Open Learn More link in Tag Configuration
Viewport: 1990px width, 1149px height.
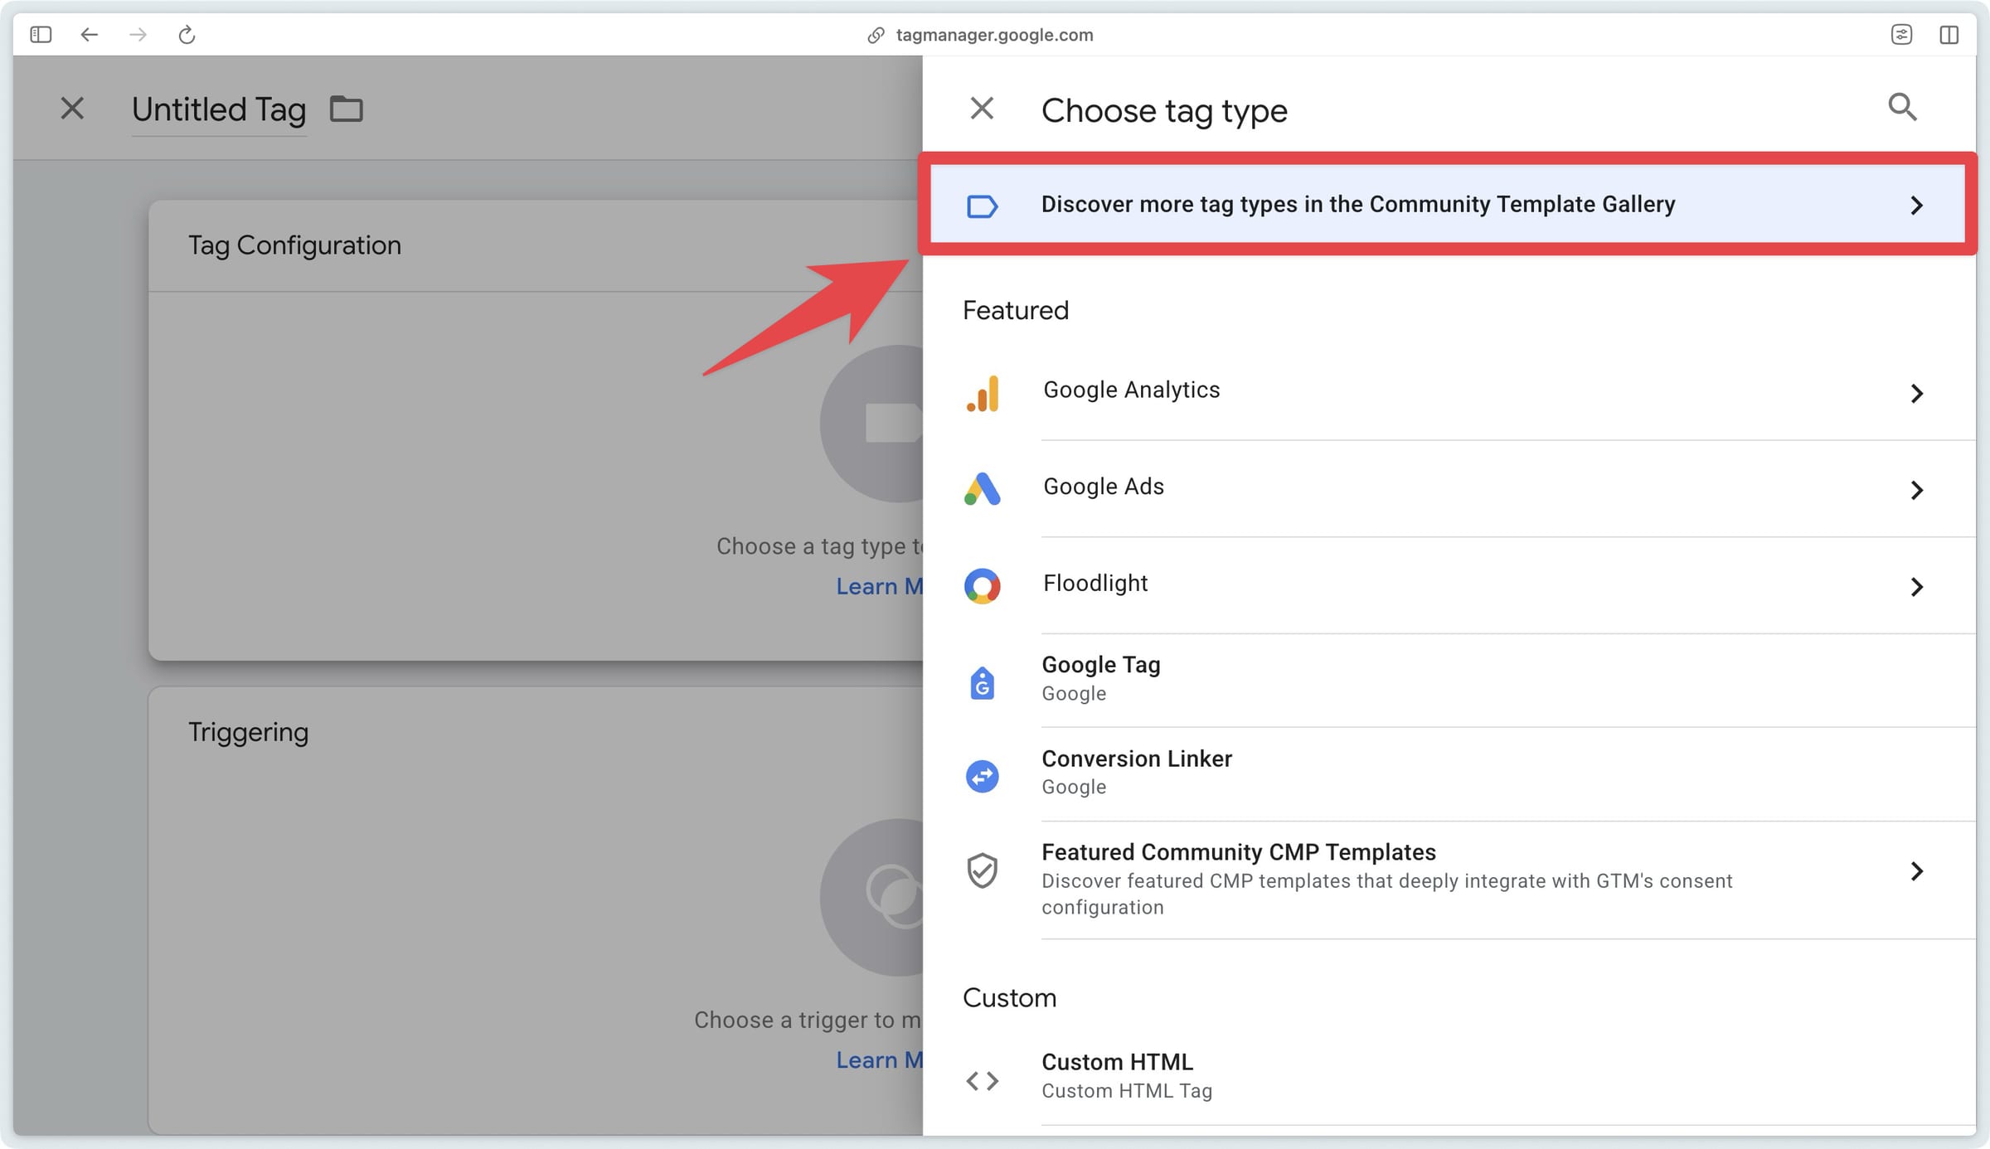879,586
